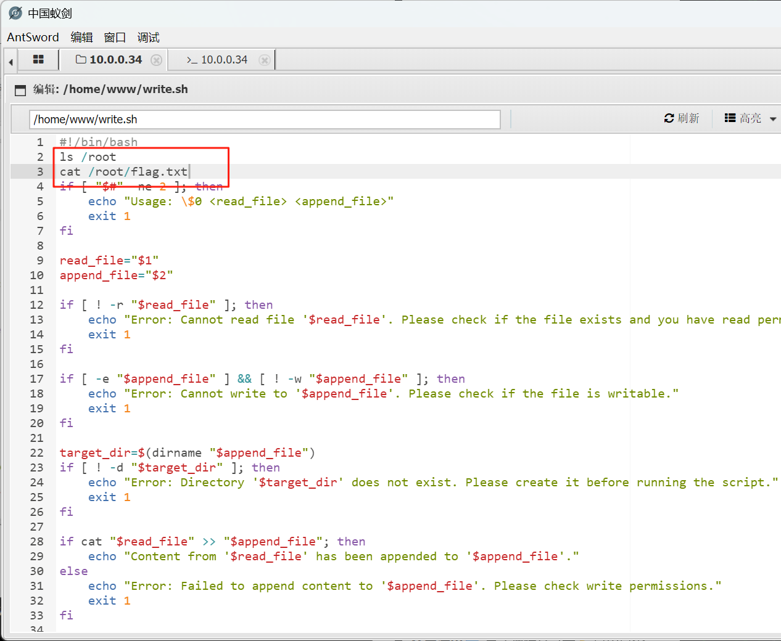Open the 编辑 menu

[81, 37]
